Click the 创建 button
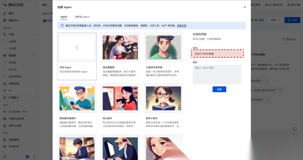Viewport: 303px width, 160px height. pyautogui.click(x=219, y=89)
